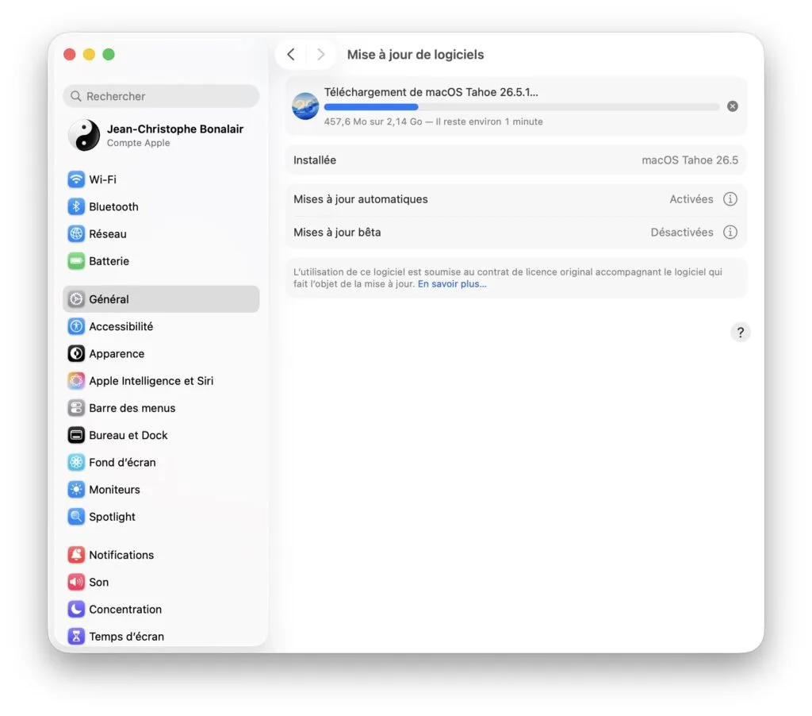Viewport: 812px width, 716px height.
Task: Click the Wi-Fi icon in sidebar
Action: point(76,179)
